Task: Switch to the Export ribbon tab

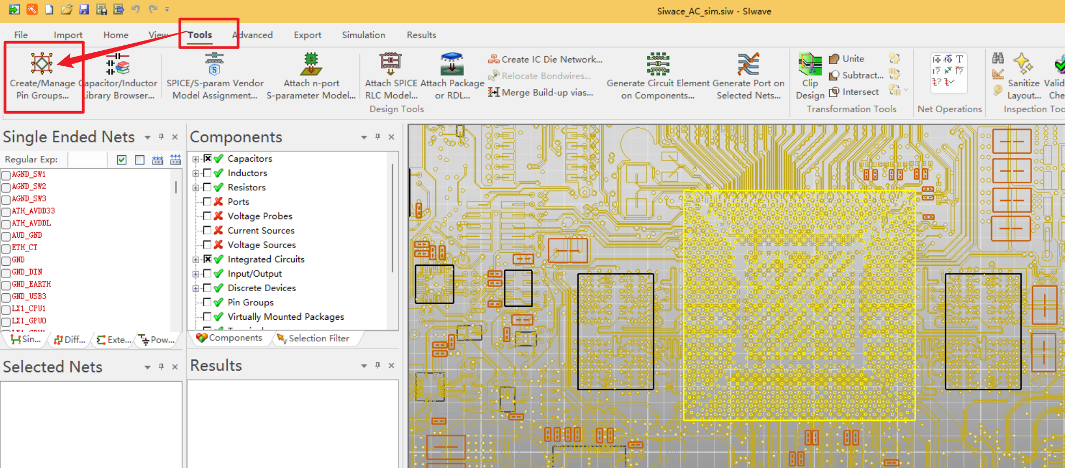Action: [308, 35]
